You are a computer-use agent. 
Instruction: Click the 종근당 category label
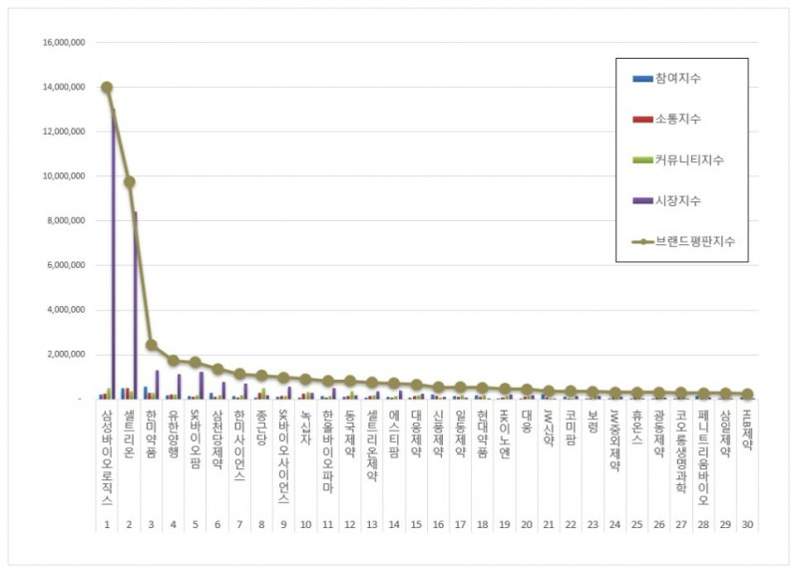pos(261,428)
